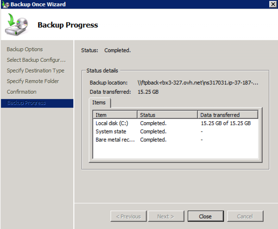Click the Completed status for Bare metal recovery

pyautogui.click(x=153, y=140)
